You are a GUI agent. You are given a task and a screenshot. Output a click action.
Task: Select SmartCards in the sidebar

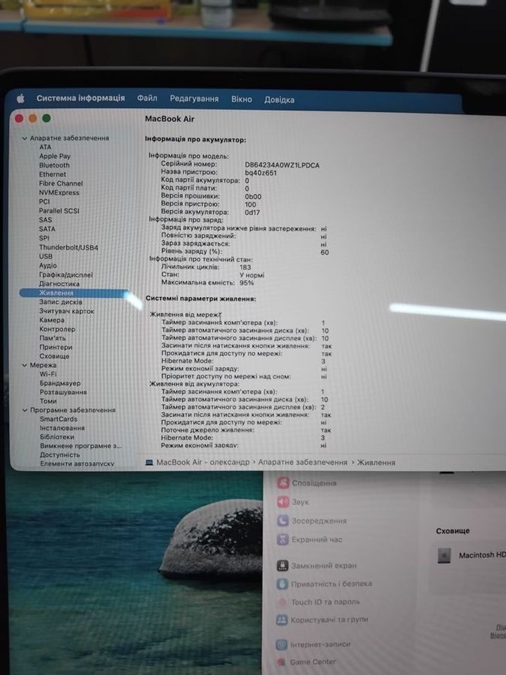[59, 419]
